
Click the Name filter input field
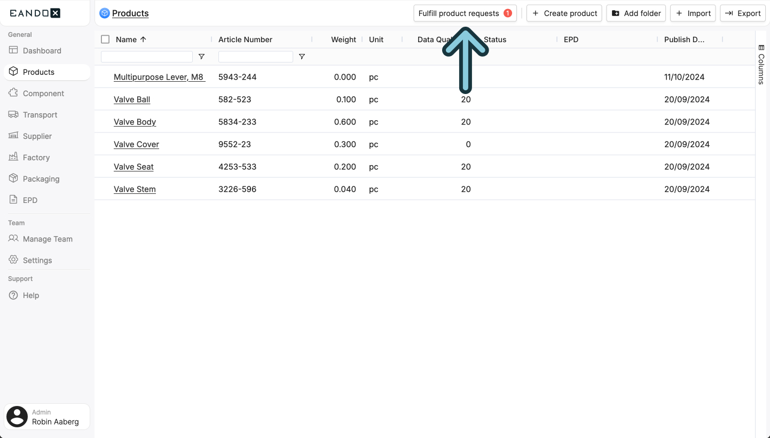pyautogui.click(x=147, y=56)
